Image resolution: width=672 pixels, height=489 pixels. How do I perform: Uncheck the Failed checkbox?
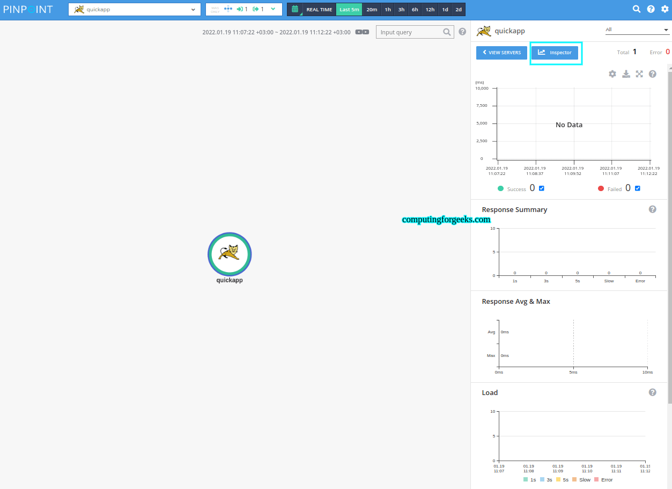(637, 188)
